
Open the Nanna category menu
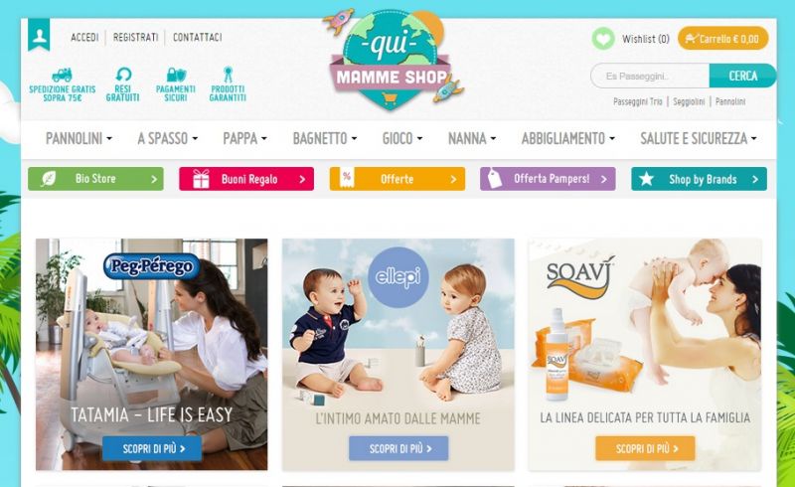471,138
